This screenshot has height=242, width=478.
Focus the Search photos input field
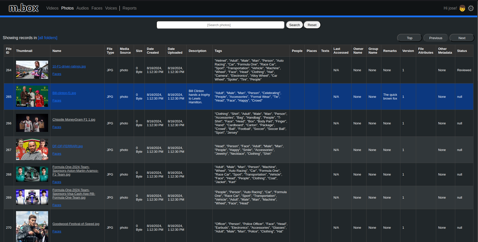click(220, 25)
